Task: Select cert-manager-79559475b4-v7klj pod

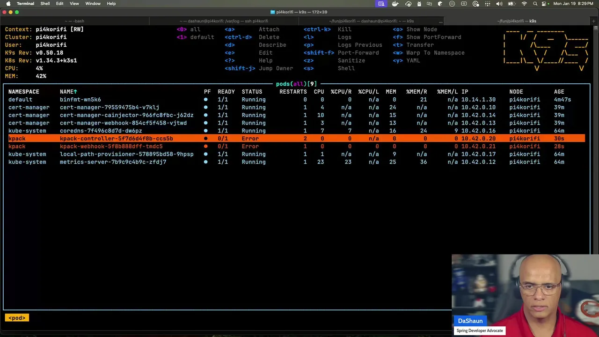Action: pyautogui.click(x=297, y=107)
